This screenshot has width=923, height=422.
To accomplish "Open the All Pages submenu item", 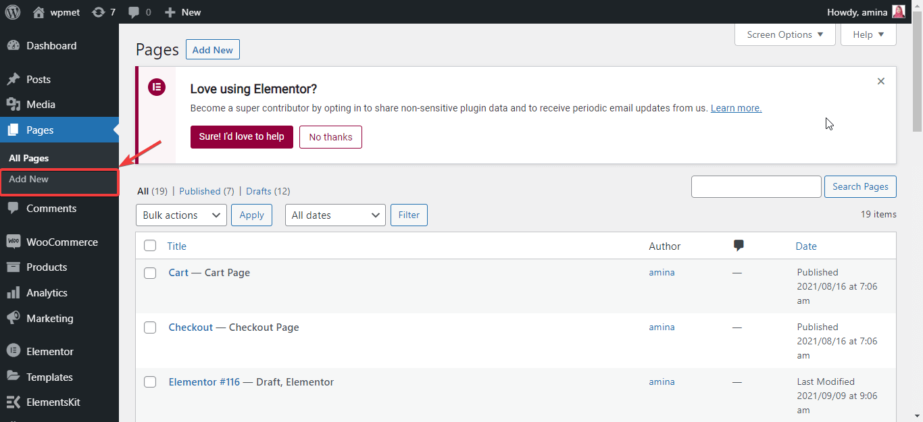I will pos(29,159).
